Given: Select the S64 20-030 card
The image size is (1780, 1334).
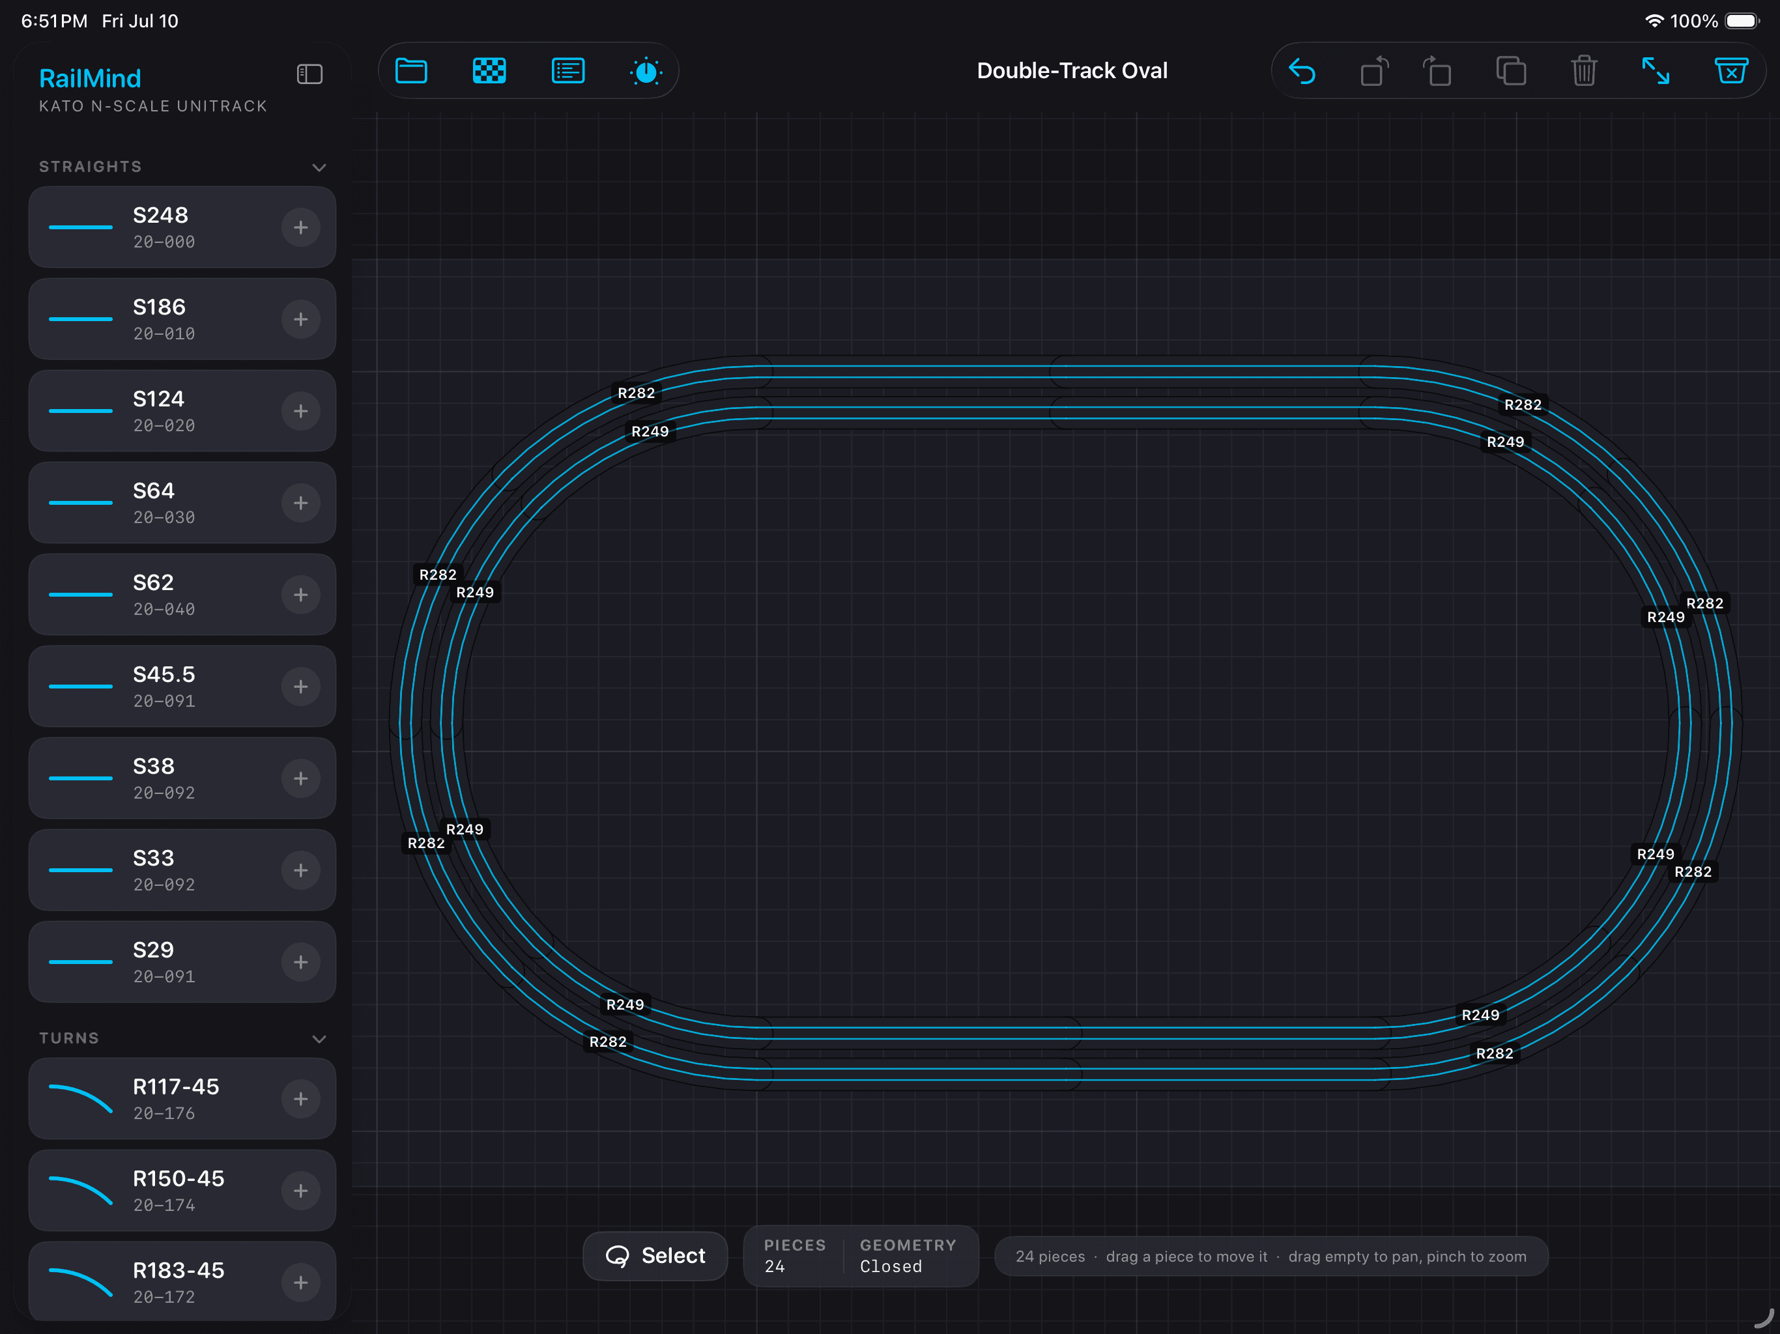Looking at the screenshot, I should pos(182,503).
